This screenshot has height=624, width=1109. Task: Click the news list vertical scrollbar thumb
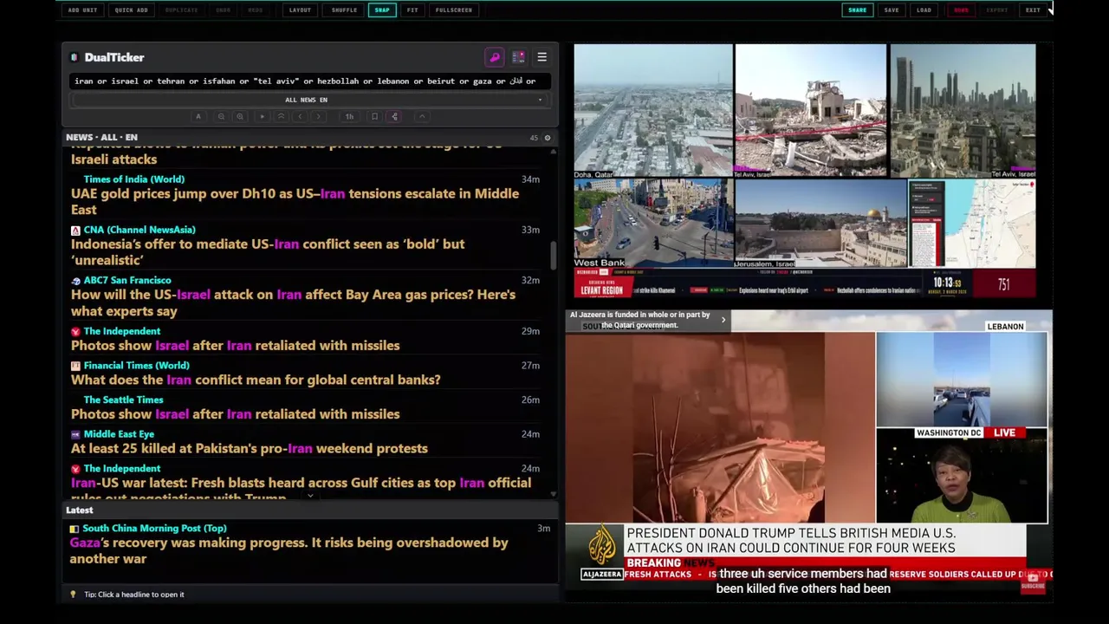(x=553, y=256)
